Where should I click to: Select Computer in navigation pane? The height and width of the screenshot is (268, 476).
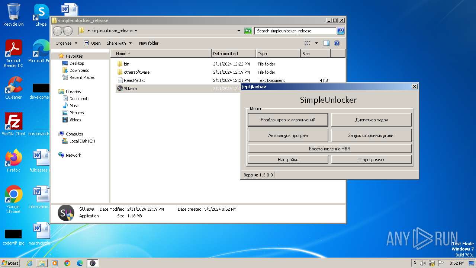[x=74, y=134]
